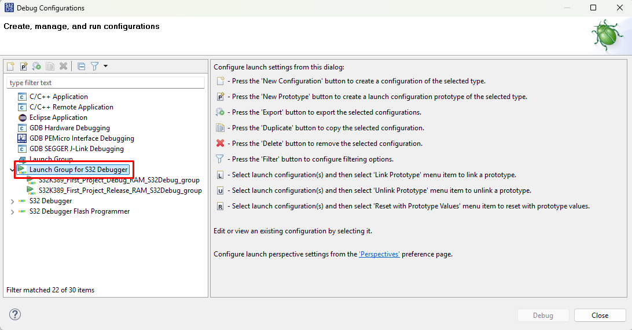This screenshot has width=632, height=330.
Task: Click in the type filter text field
Action: click(105, 83)
